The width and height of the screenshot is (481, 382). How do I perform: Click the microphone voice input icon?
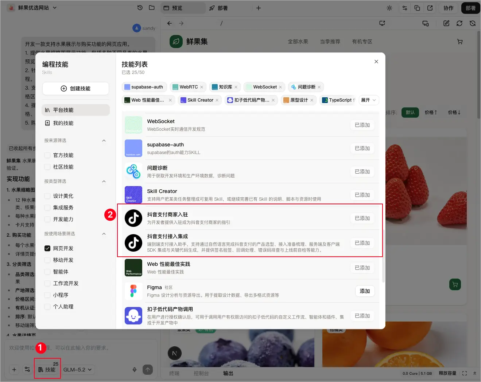(135, 370)
